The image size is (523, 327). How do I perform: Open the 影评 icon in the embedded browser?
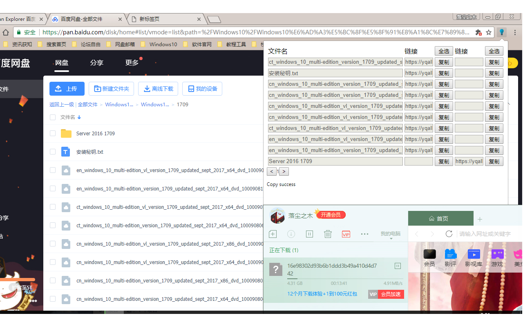(451, 258)
